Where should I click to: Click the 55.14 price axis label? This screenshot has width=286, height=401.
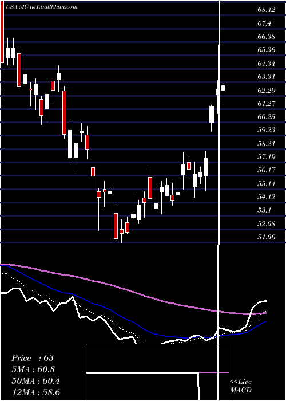[267, 184]
